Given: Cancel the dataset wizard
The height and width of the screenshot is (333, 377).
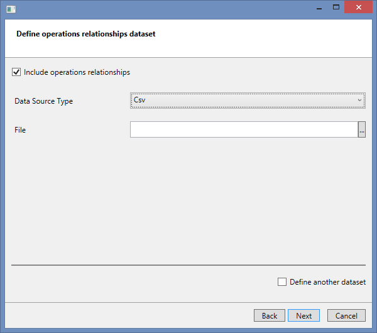Looking at the screenshot, I should click(346, 315).
